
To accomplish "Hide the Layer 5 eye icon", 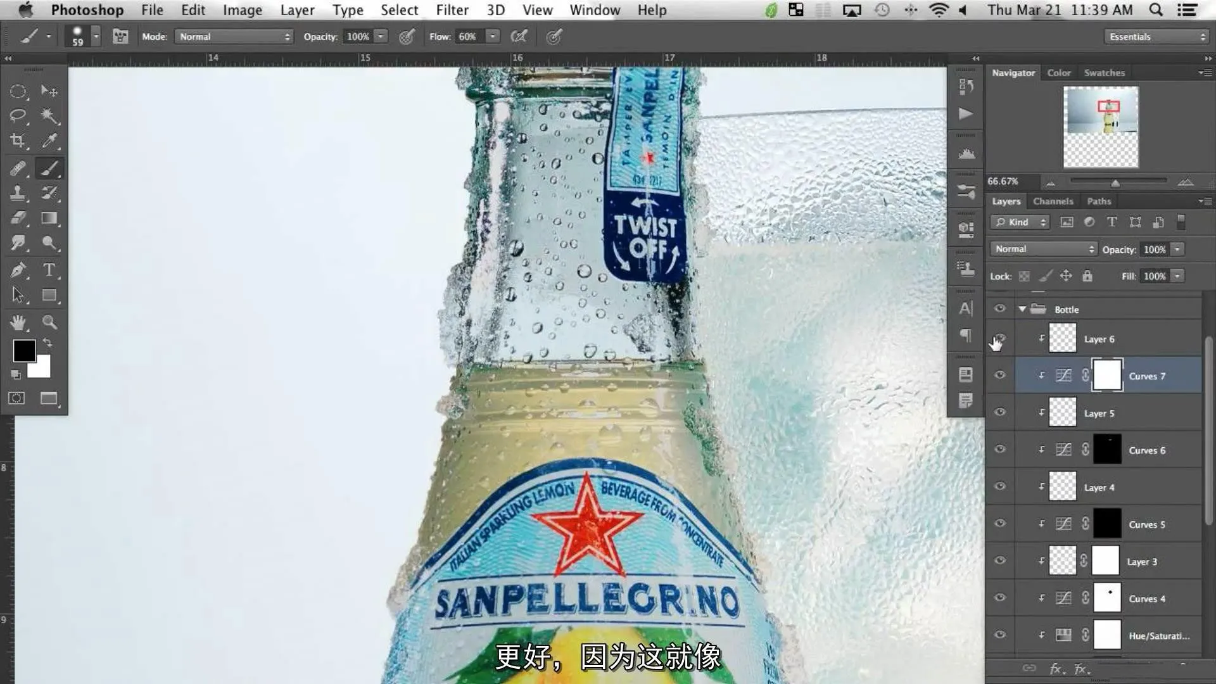I will 999,412.
